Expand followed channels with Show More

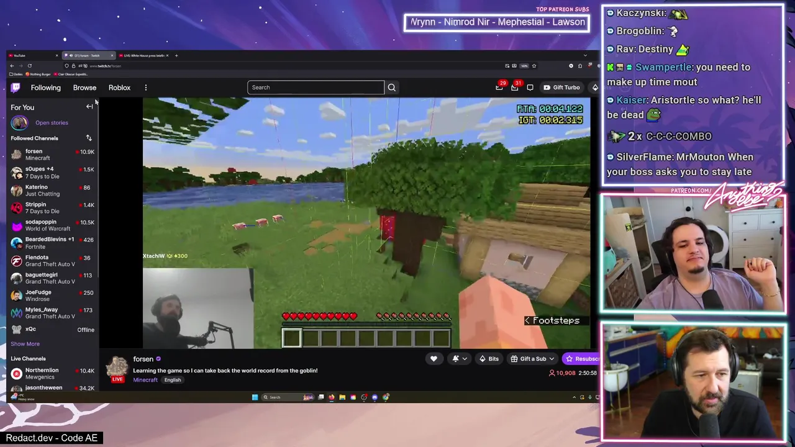[x=25, y=344]
